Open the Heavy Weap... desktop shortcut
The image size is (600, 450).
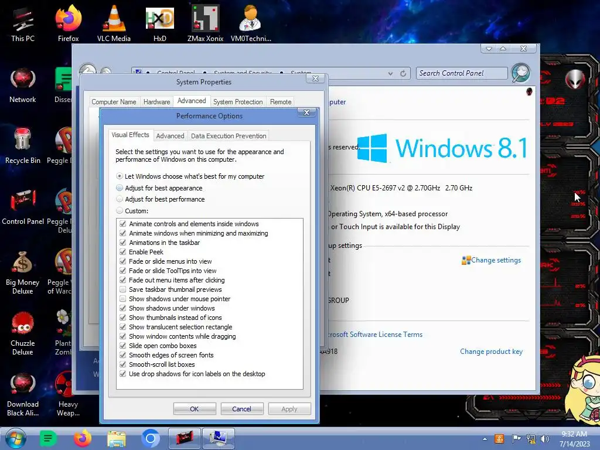tap(68, 394)
